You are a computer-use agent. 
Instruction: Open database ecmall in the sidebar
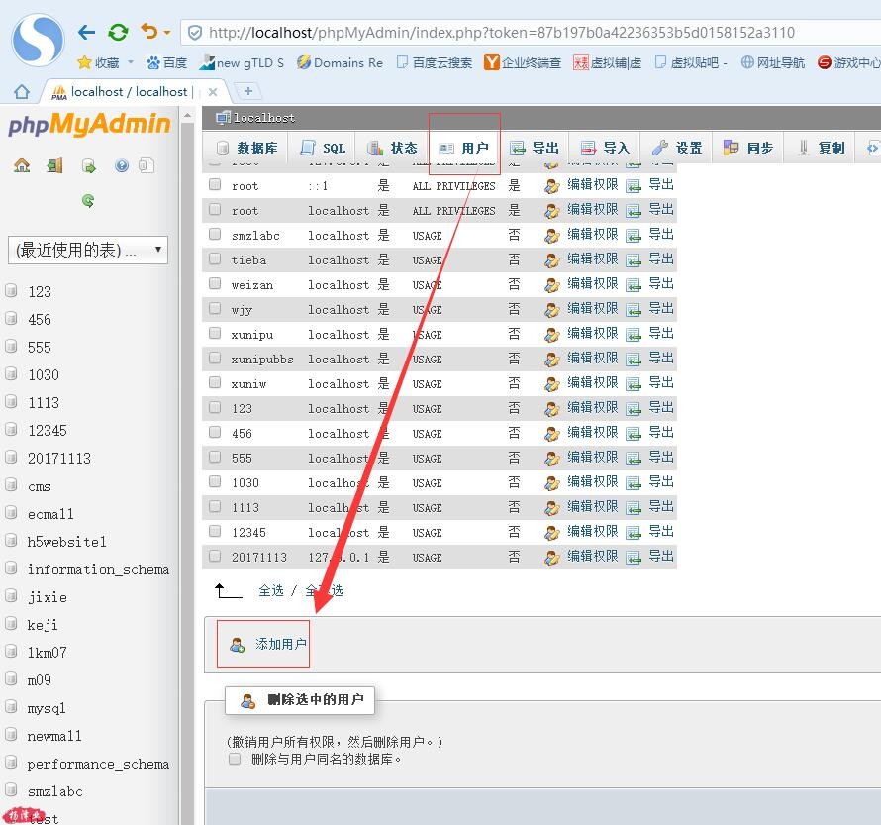pos(50,514)
